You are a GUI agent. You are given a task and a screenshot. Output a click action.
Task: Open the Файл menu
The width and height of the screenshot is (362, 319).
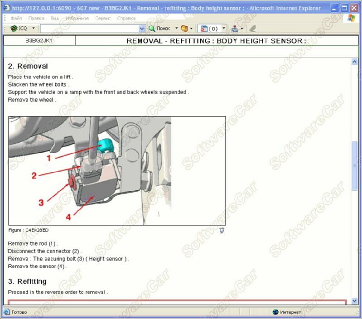(x=16, y=18)
